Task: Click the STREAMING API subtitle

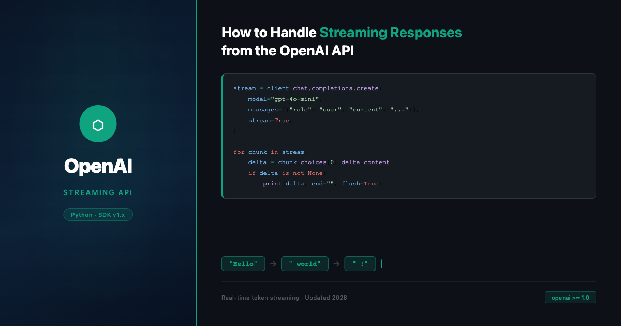Action: pyautogui.click(x=98, y=192)
